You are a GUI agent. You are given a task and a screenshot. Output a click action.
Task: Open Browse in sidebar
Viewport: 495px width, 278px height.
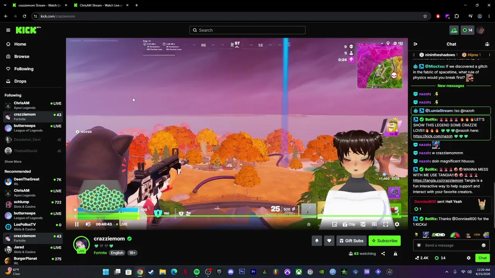click(33, 56)
